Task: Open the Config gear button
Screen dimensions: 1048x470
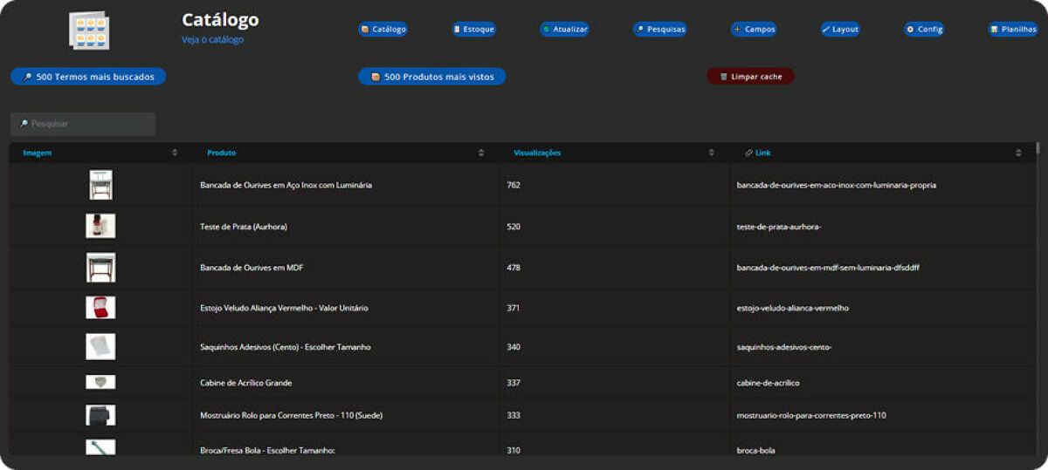Action: 924,29
